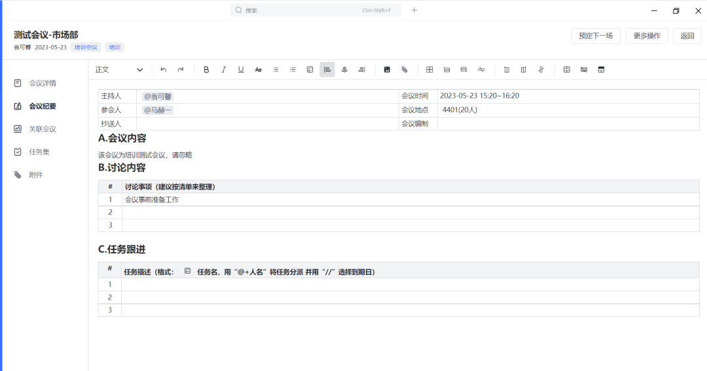Click the empty 会议编制 value cell
The width and height of the screenshot is (707, 371).
pyautogui.click(x=568, y=123)
